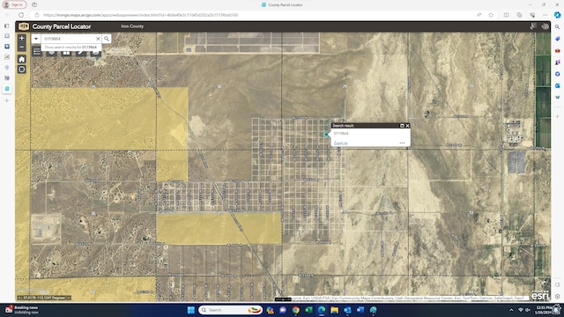Open Edge sidebar Shopping tag
The height and width of the screenshot is (317, 564).
[x=557, y=39]
